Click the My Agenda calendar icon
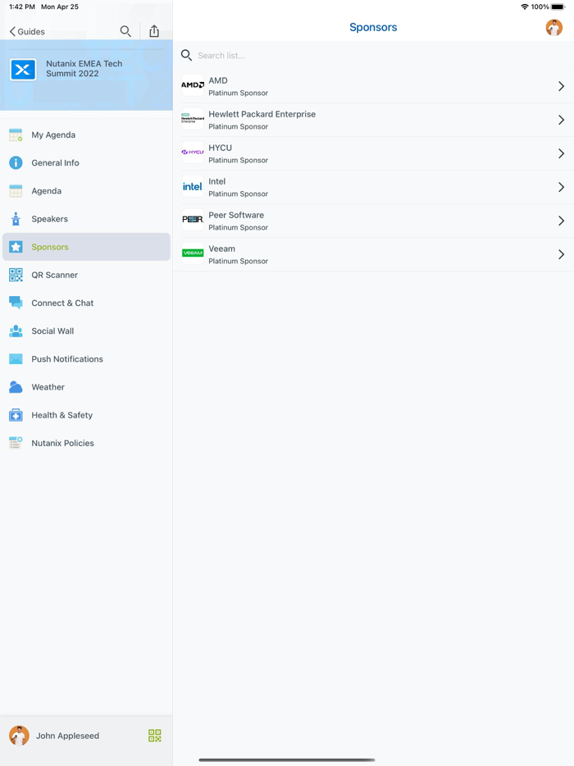Screen dimensions: 574x766 (16, 135)
